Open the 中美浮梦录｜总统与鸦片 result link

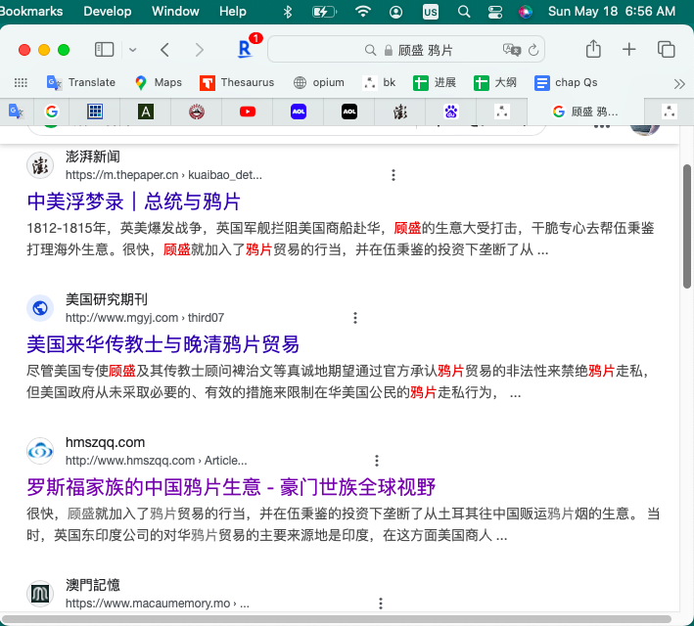click(133, 201)
